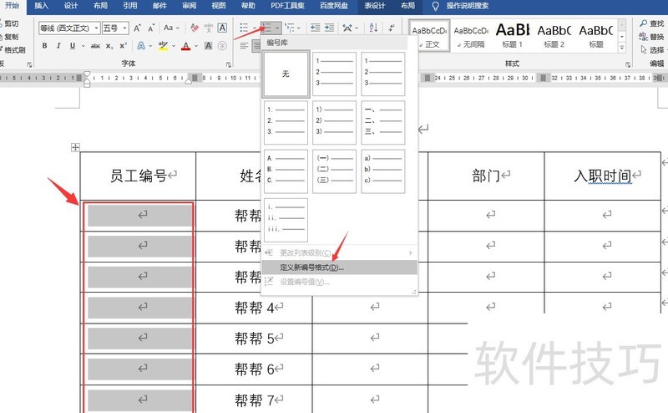The height and width of the screenshot is (413, 668).
Task: Choose (一)(二)(三) numbering format
Action: click(335, 171)
